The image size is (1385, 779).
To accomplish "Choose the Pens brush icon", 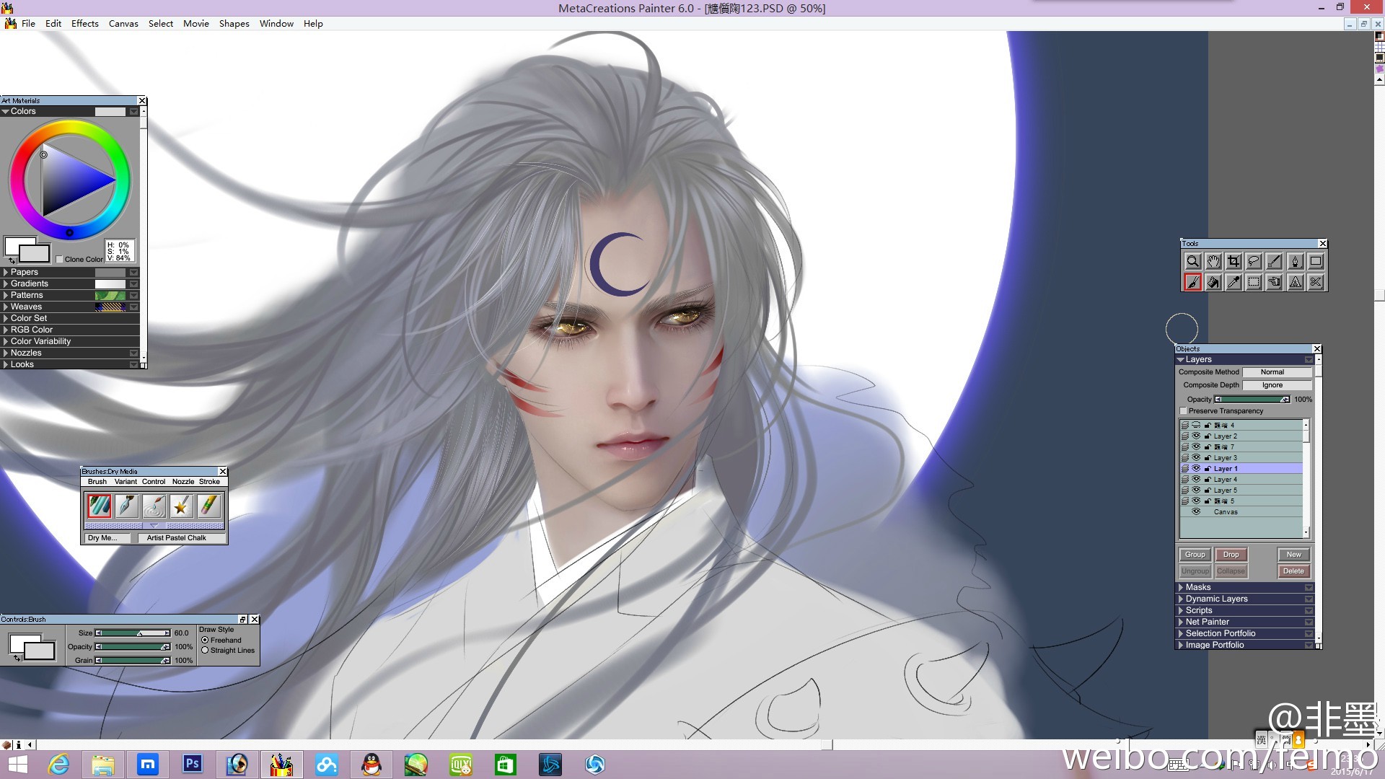I will tap(127, 506).
